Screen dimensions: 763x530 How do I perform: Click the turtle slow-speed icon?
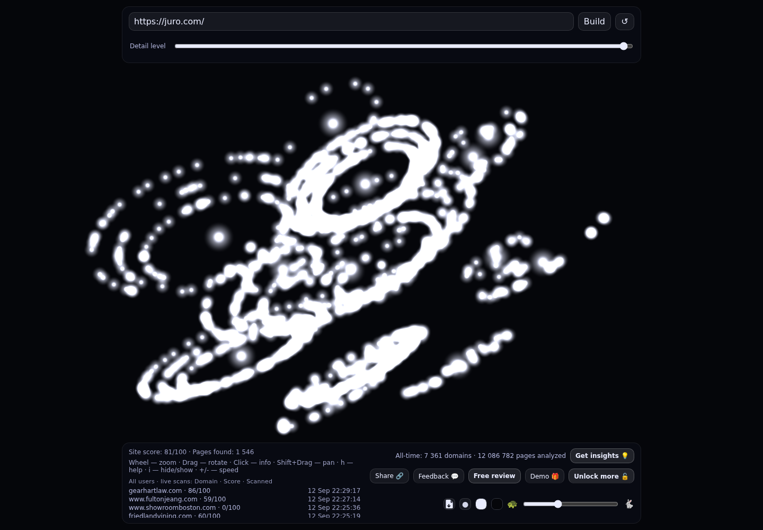click(x=512, y=504)
